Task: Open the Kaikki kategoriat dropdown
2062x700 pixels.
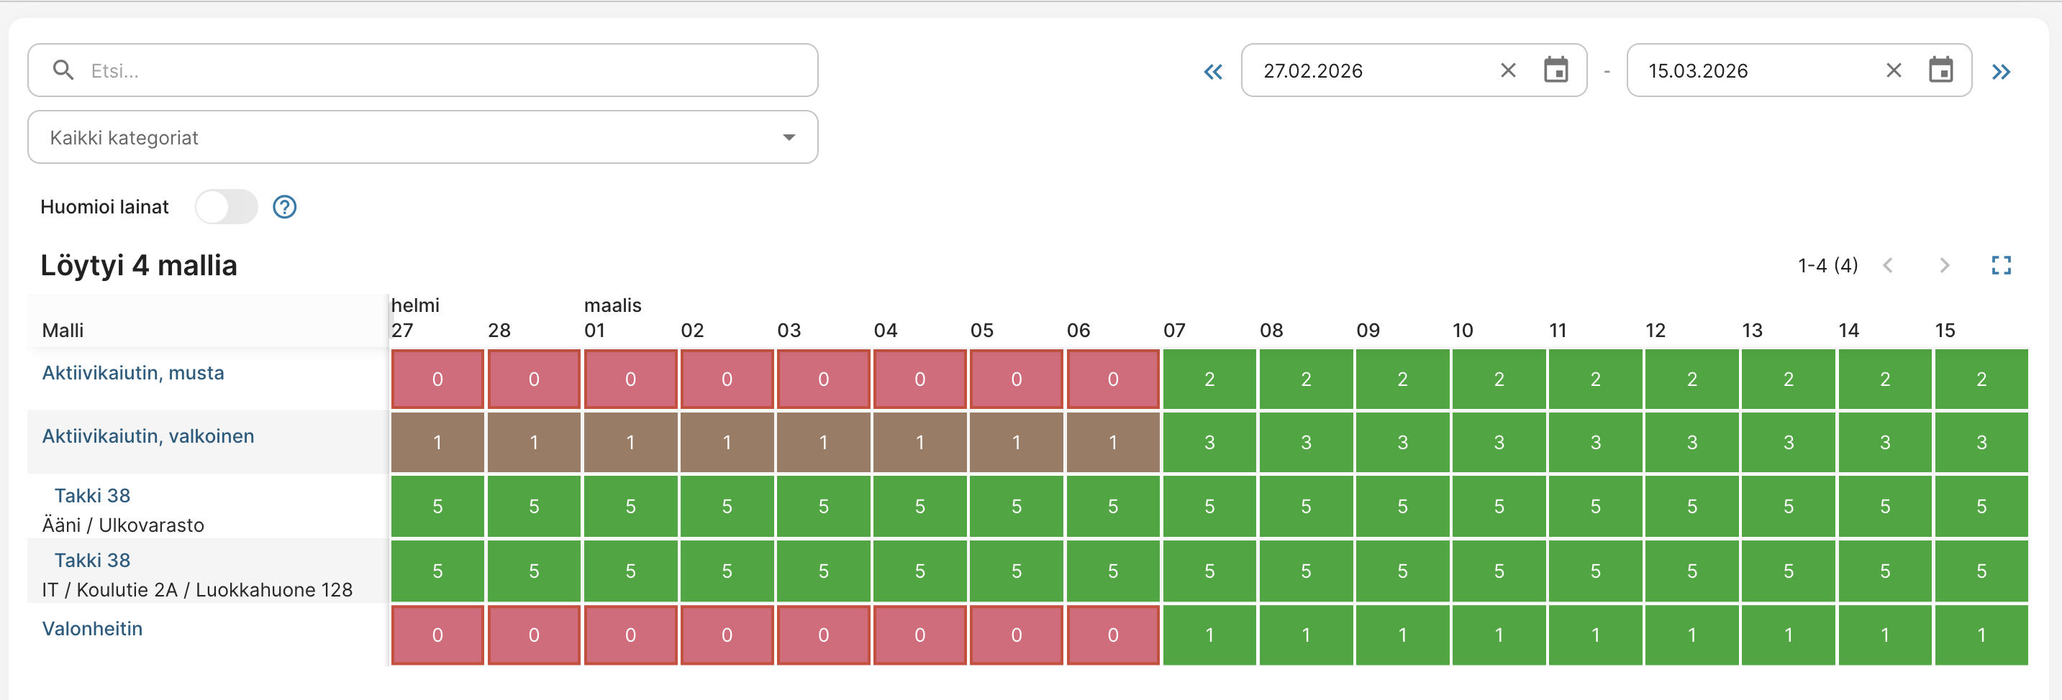Action: (422, 137)
